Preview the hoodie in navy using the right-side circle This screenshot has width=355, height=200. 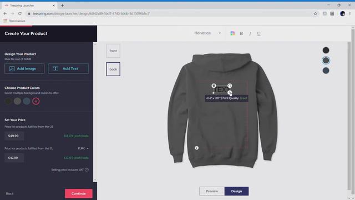click(326, 71)
